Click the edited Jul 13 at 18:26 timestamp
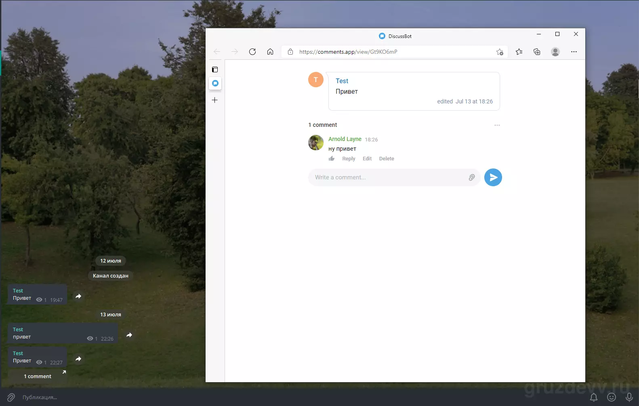Viewport: 639px width, 406px height. 465,101
